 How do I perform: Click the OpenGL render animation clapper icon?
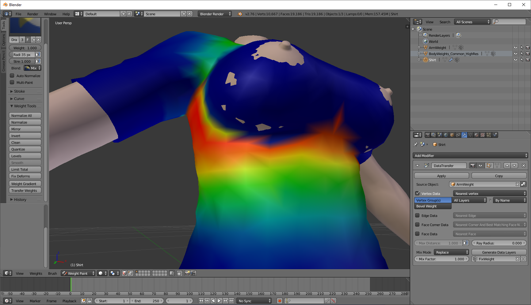tap(193, 273)
